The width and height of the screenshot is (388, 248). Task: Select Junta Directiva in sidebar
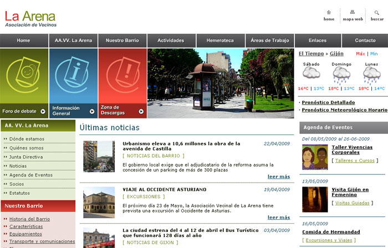click(x=26, y=157)
